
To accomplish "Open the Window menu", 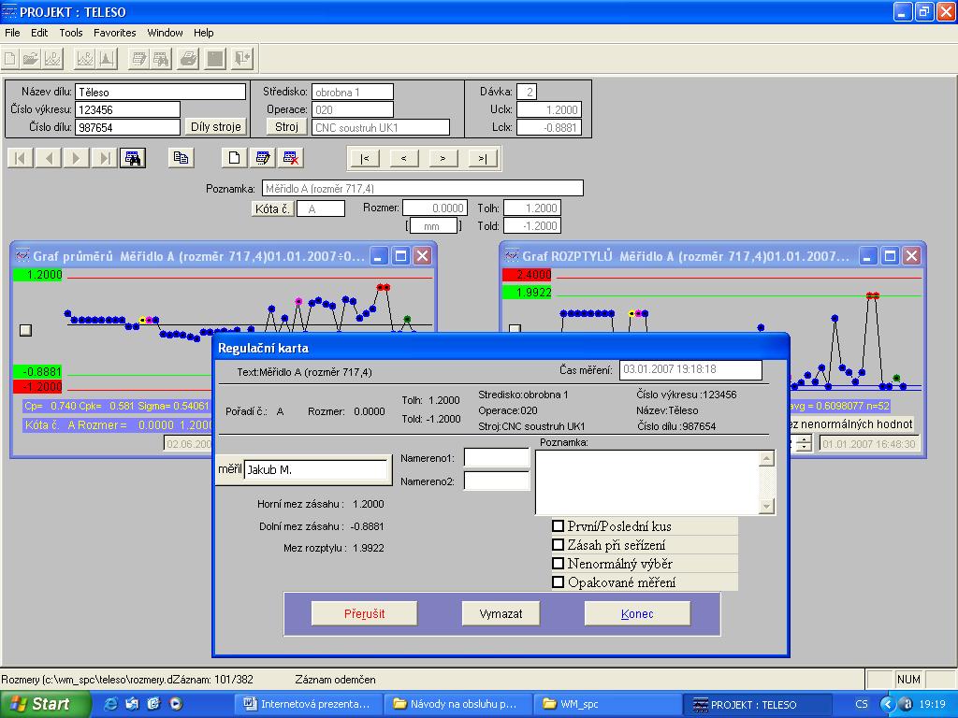I will pos(165,33).
